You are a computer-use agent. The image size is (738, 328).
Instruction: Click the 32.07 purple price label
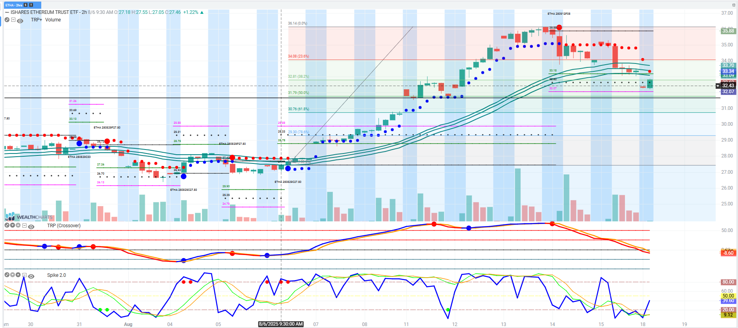click(728, 92)
